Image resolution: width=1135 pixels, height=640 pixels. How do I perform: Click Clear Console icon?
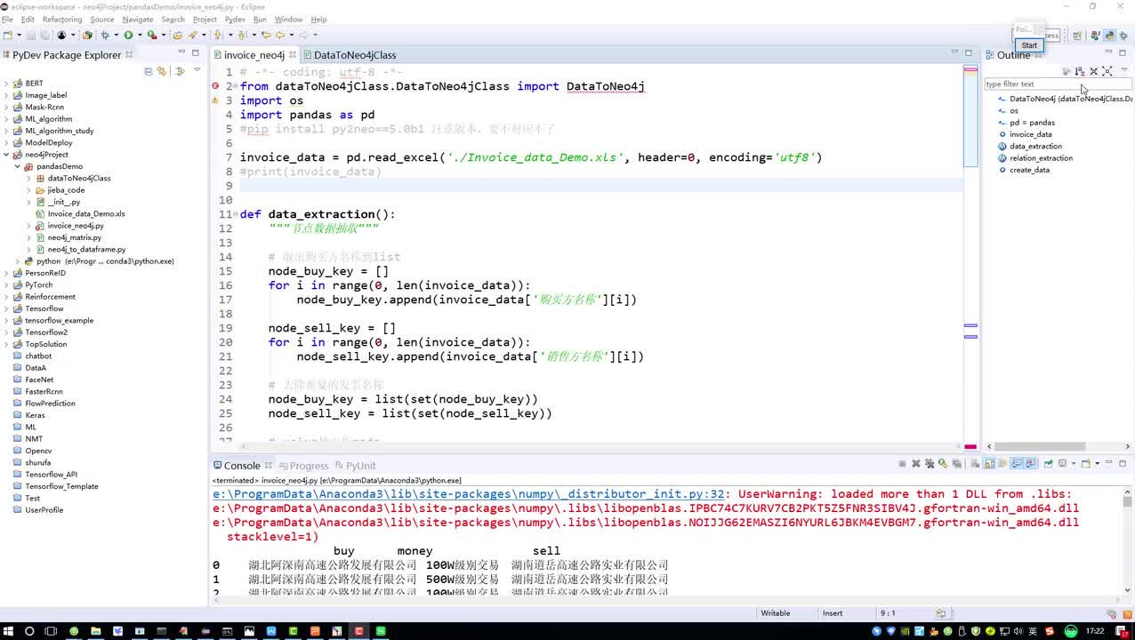(x=975, y=463)
